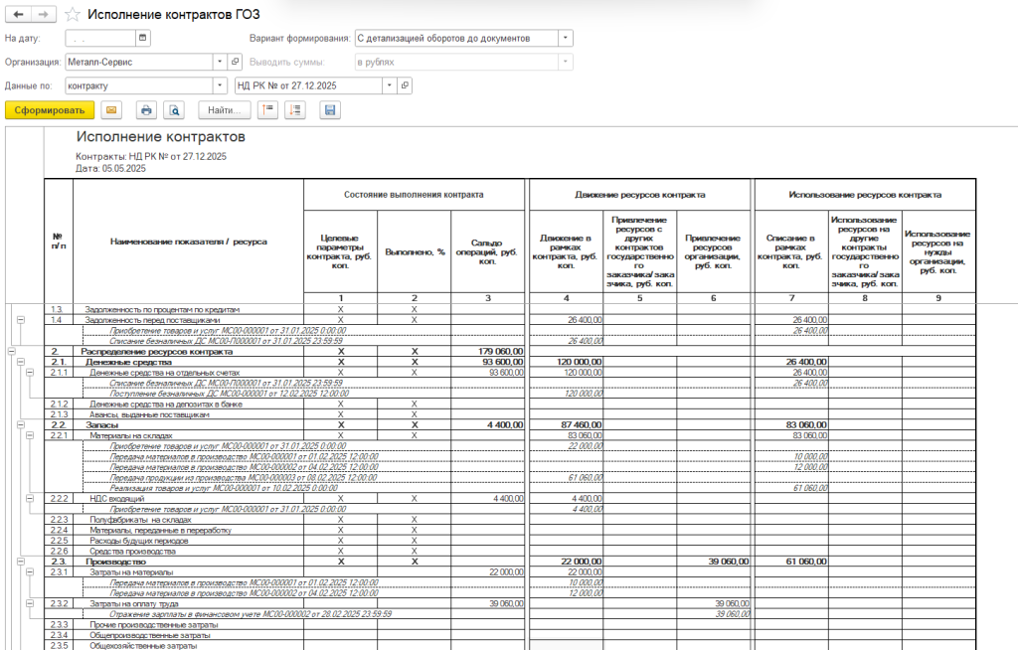Click the Металл-Сервис organization field
1018x650 pixels.
click(x=139, y=62)
